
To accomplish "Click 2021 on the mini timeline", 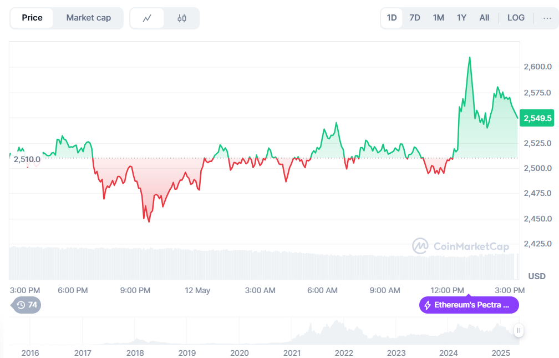I will coord(292,353).
